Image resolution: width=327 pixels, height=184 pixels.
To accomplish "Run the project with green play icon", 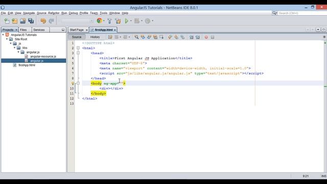I will 126,21.
